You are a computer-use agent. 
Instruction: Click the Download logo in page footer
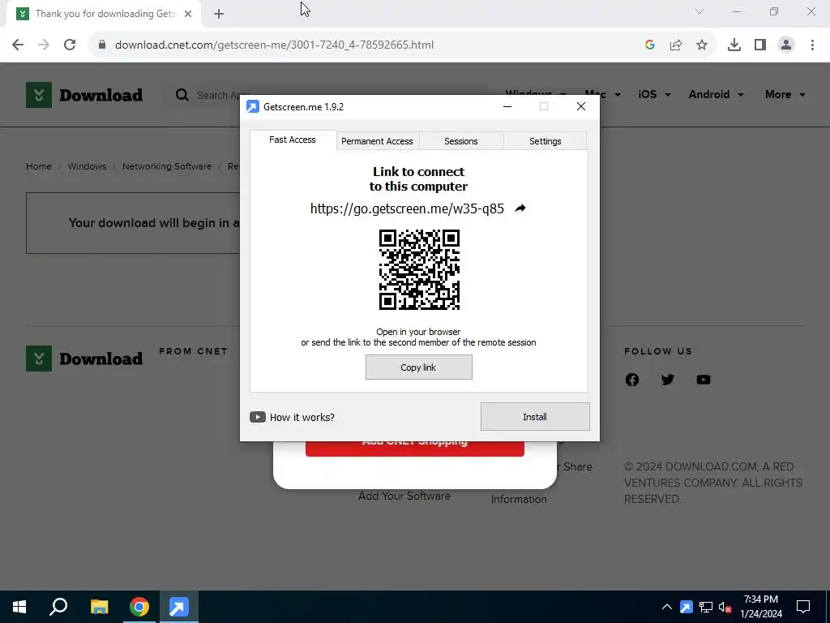coord(84,359)
